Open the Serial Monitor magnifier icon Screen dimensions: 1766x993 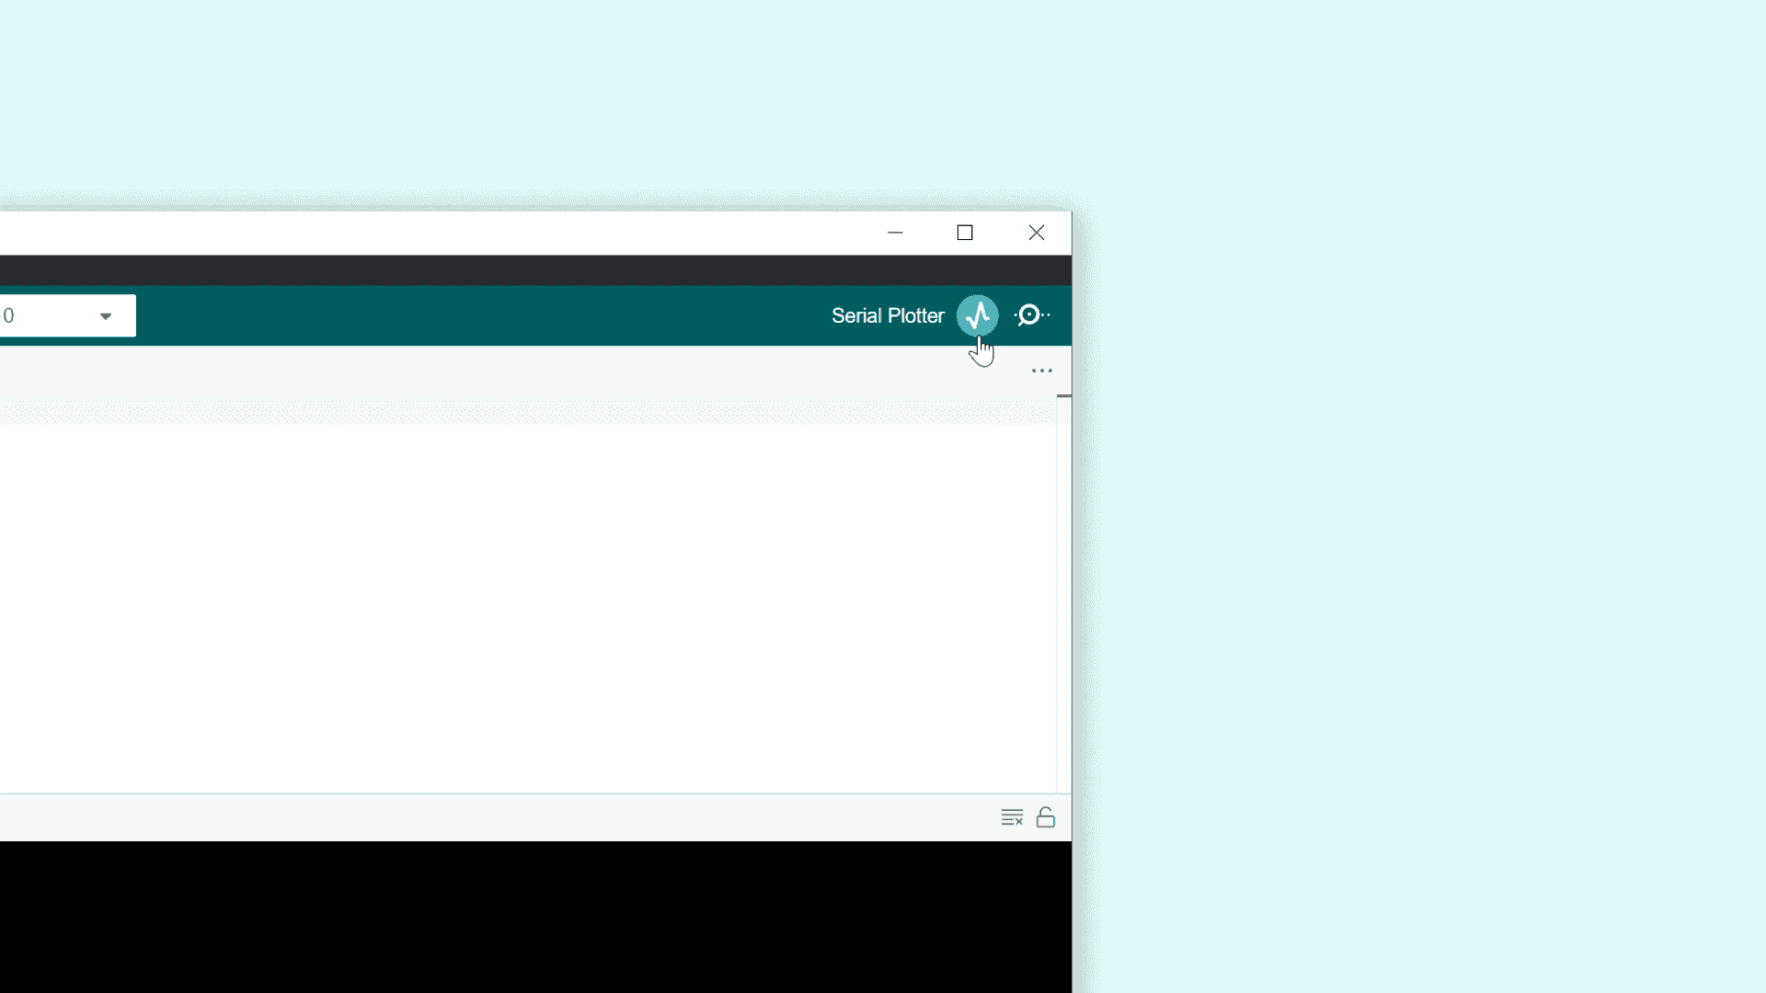coord(1030,315)
